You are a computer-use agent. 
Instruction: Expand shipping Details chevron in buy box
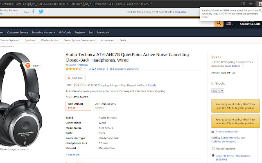(243, 66)
